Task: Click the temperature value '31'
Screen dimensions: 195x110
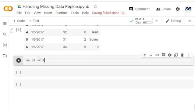Action: 65,39
